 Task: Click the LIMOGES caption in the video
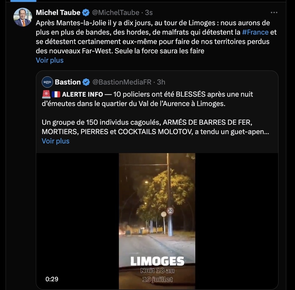click(x=157, y=261)
